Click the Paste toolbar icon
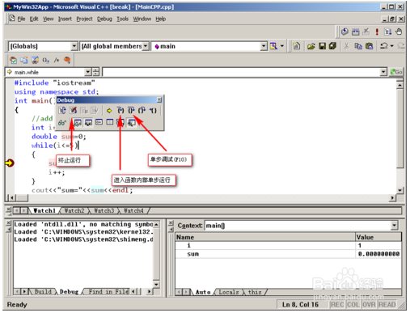Image resolution: width=410 pixels, height=313 pixels. click(x=370, y=46)
